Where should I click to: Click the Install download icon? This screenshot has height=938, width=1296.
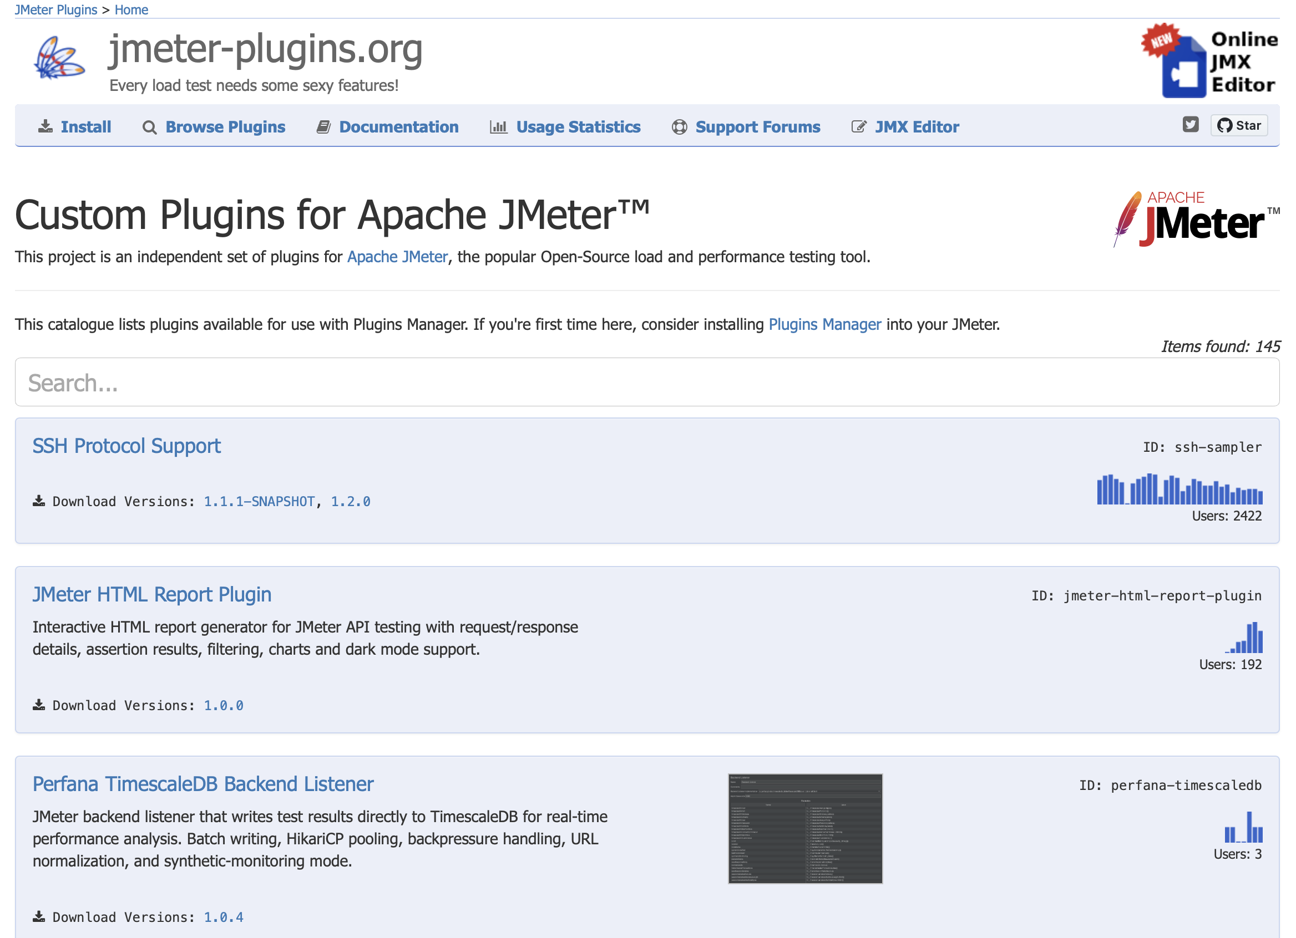(45, 127)
